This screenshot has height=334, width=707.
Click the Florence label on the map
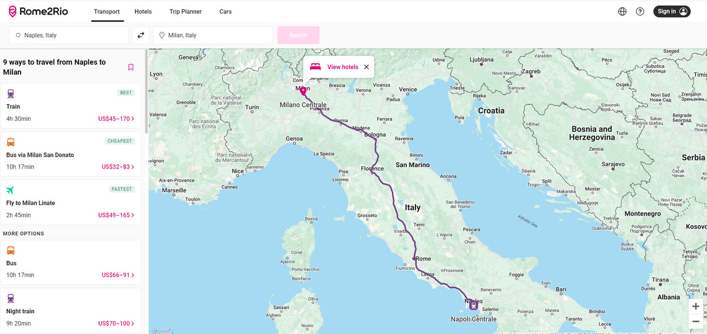pos(372,169)
